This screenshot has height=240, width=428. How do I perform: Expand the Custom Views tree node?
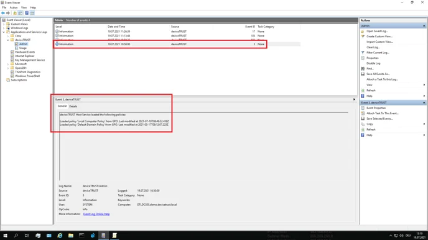[x=4, y=24]
